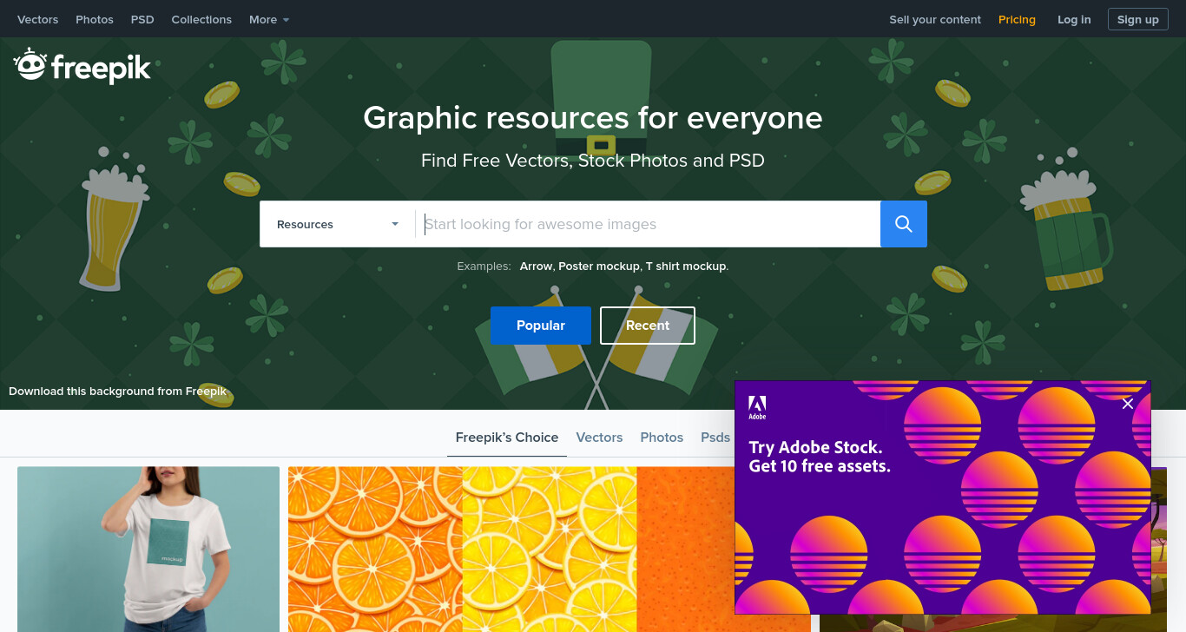This screenshot has width=1186, height=632.
Task: Click the Sell your content link
Action: point(935,19)
